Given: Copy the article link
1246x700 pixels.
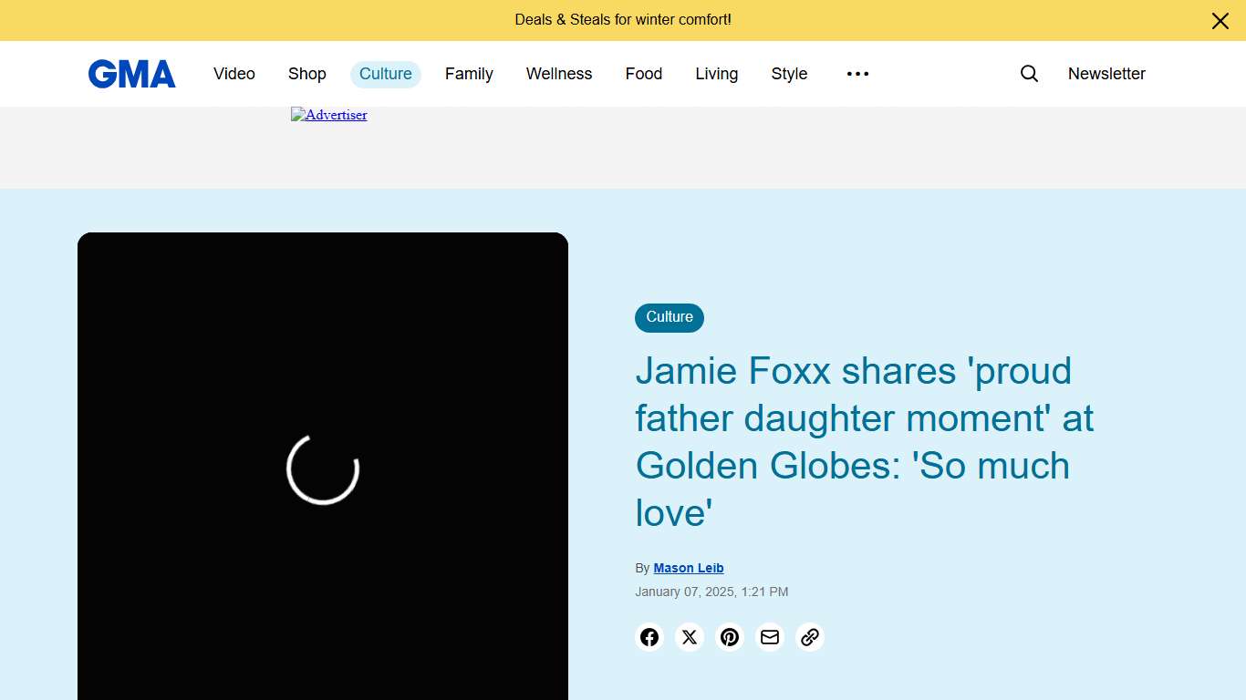Looking at the screenshot, I should click(x=810, y=637).
